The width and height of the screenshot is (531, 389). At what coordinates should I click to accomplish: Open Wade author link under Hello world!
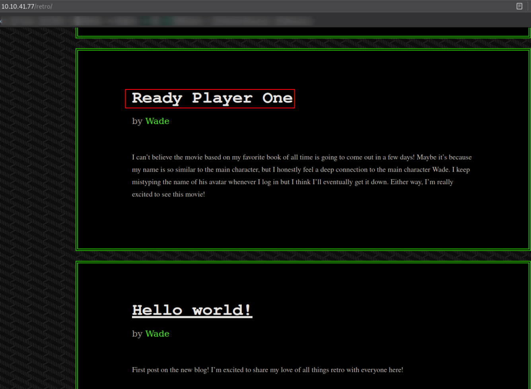click(x=157, y=334)
